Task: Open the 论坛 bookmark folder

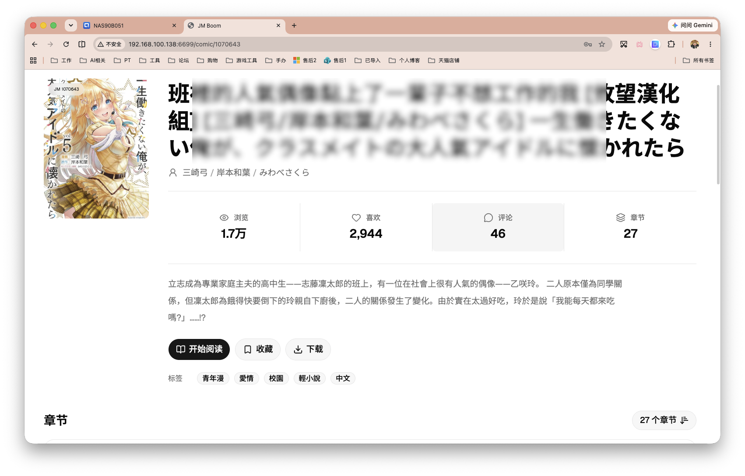Action: [x=179, y=60]
